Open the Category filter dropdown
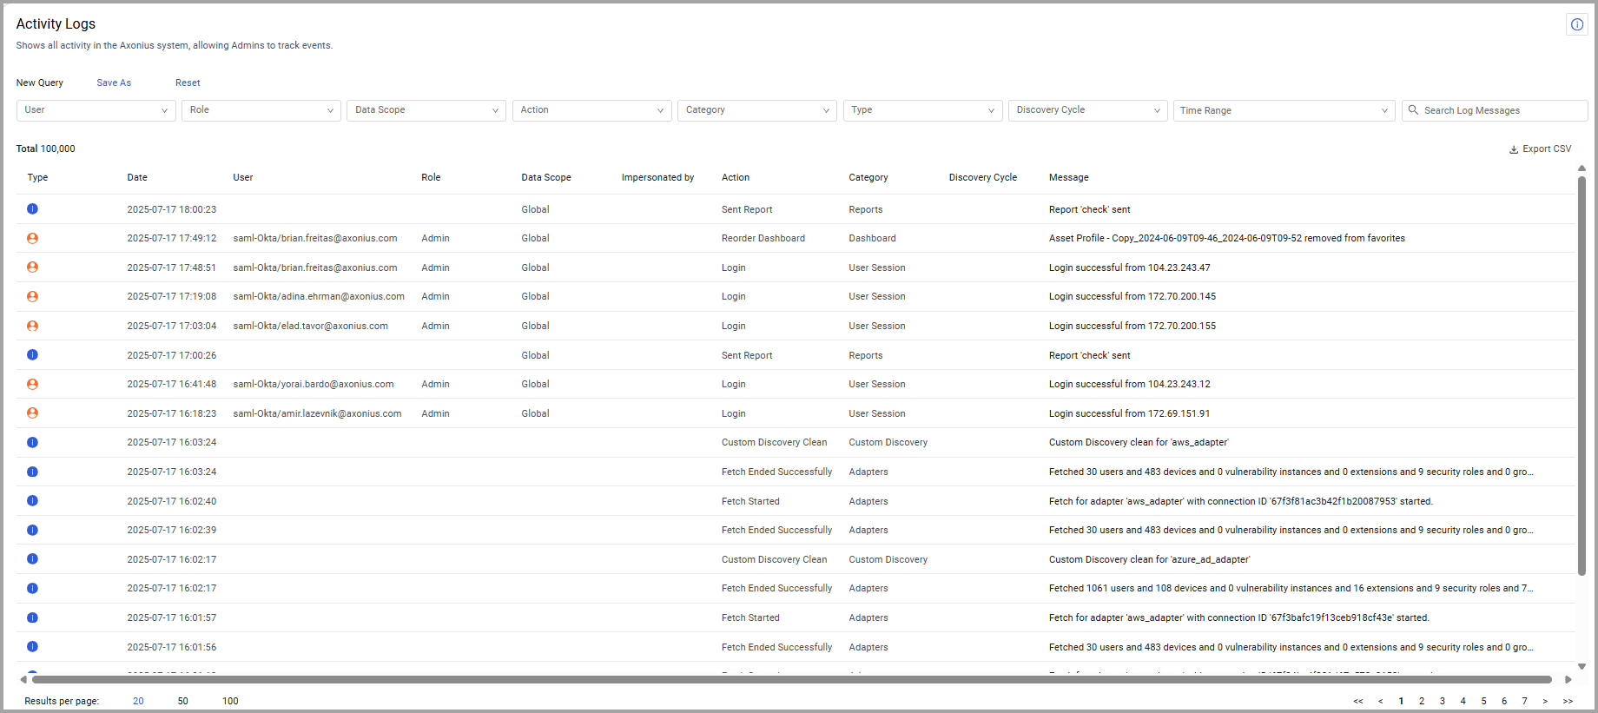1598x713 pixels. [756, 110]
